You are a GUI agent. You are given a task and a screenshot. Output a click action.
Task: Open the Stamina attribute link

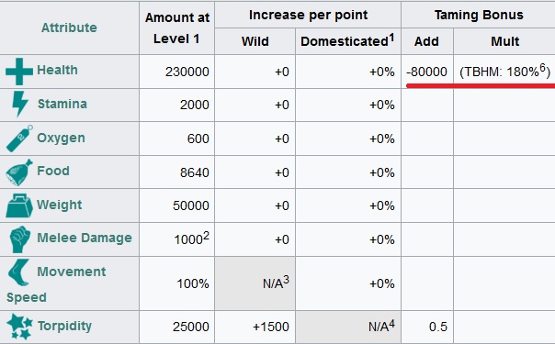point(62,104)
